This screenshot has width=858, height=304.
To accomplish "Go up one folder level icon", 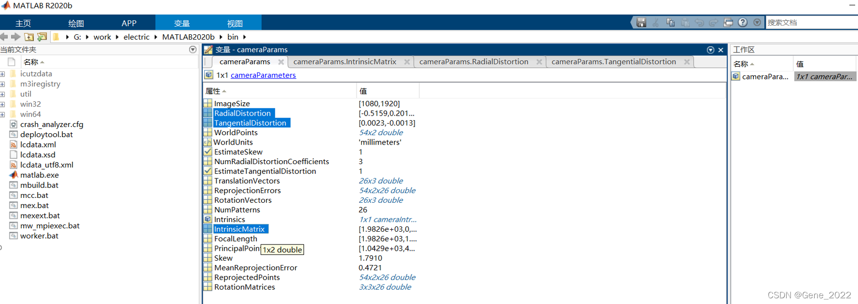I will [x=29, y=37].
